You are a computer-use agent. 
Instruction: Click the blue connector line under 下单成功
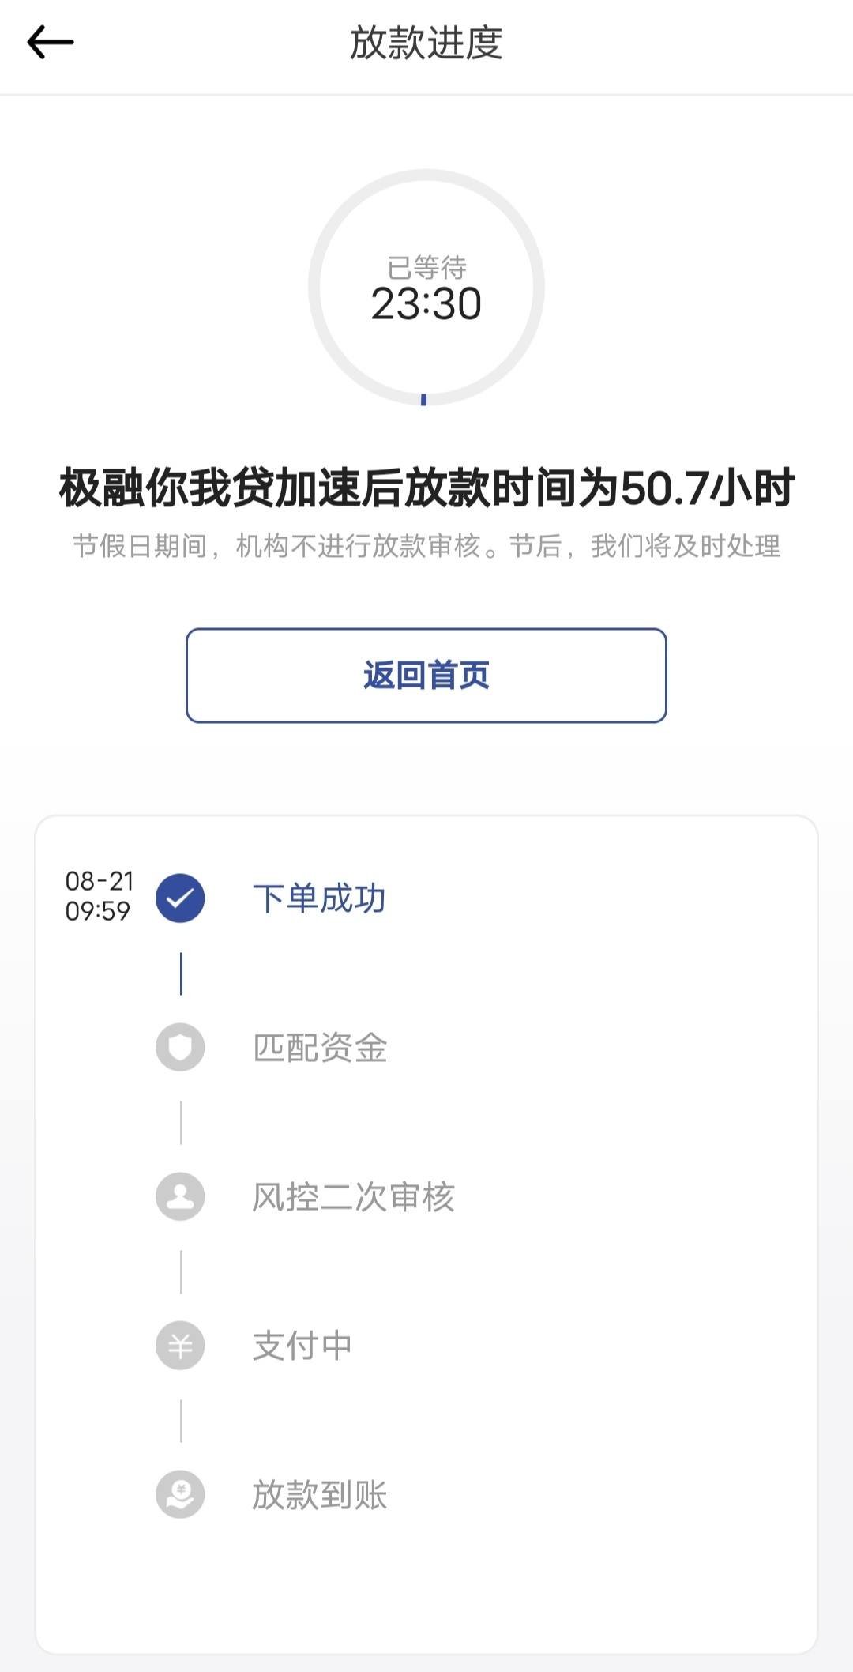[181, 973]
